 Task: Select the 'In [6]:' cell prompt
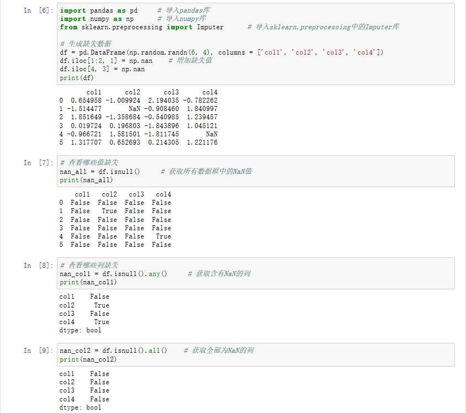click(36, 10)
